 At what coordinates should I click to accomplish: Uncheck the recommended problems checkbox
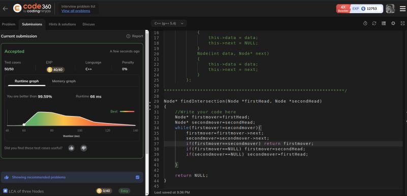(x=137, y=177)
